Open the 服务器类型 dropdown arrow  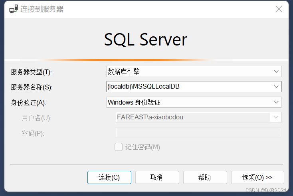[276, 71]
